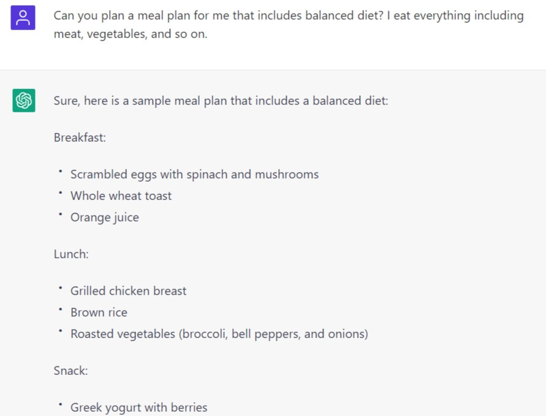Click the "Grilled chicken breast" list item
Image resolution: width=546 pixels, height=416 pixels.
(x=128, y=291)
